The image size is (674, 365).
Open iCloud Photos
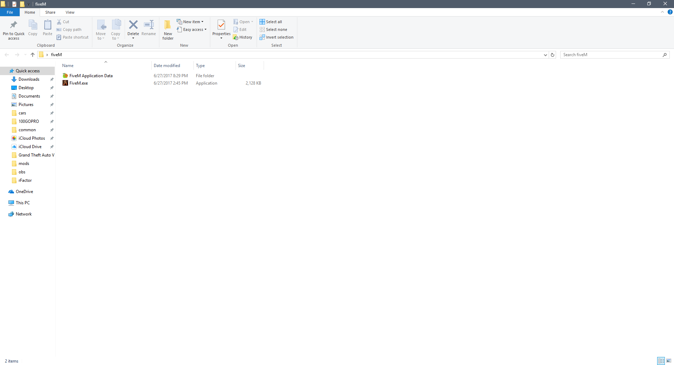32,138
